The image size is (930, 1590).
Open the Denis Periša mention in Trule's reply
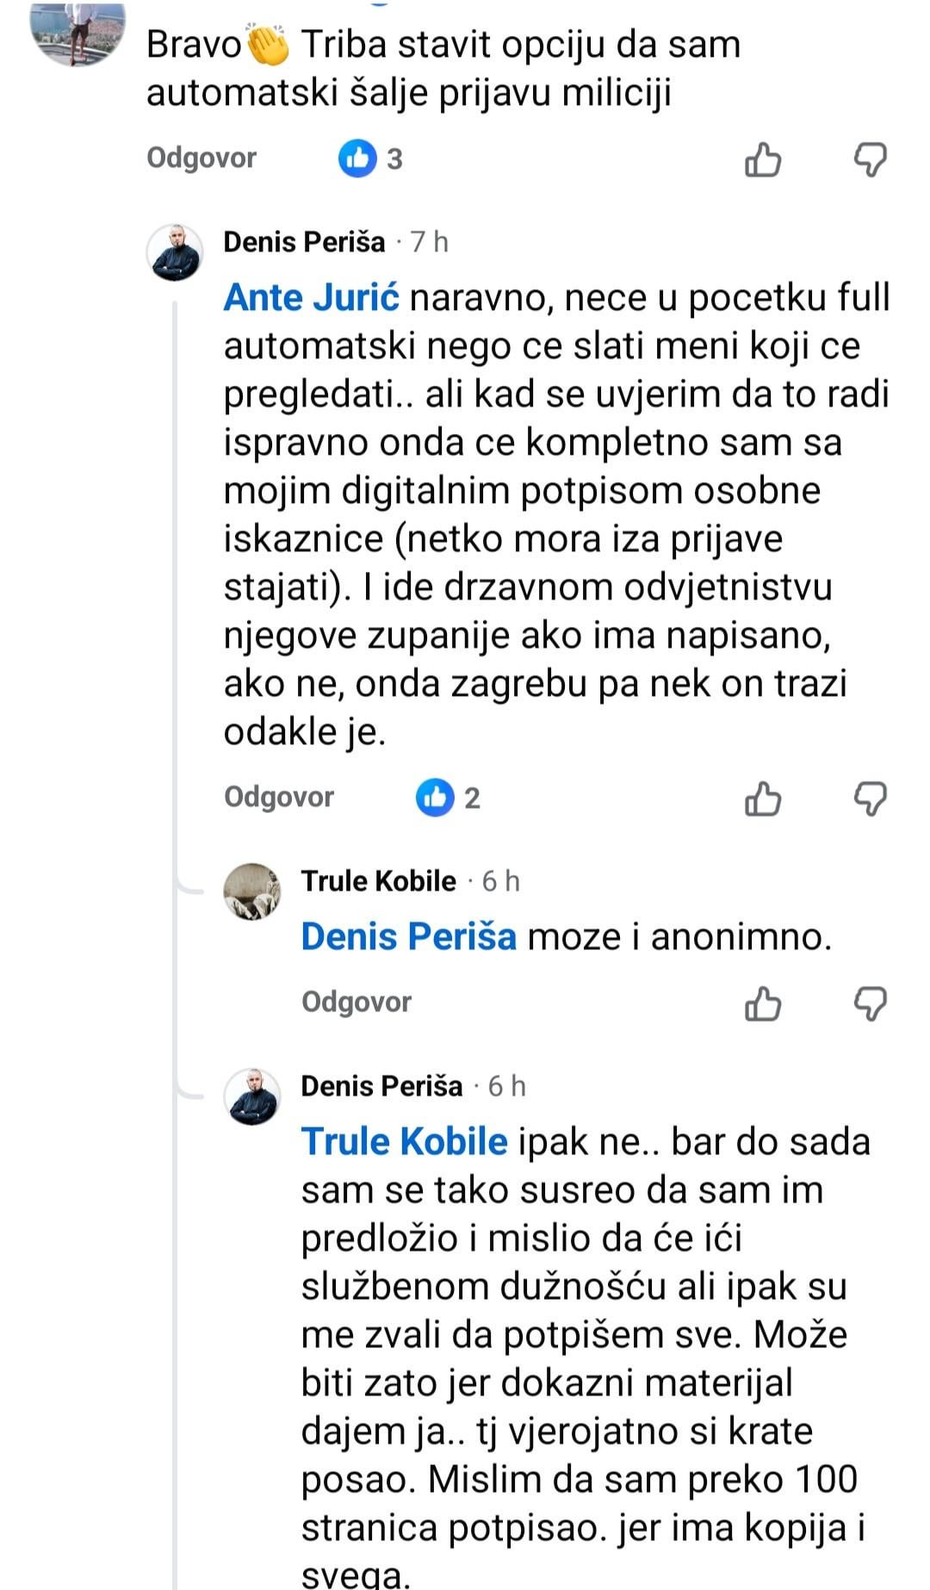[x=408, y=936]
